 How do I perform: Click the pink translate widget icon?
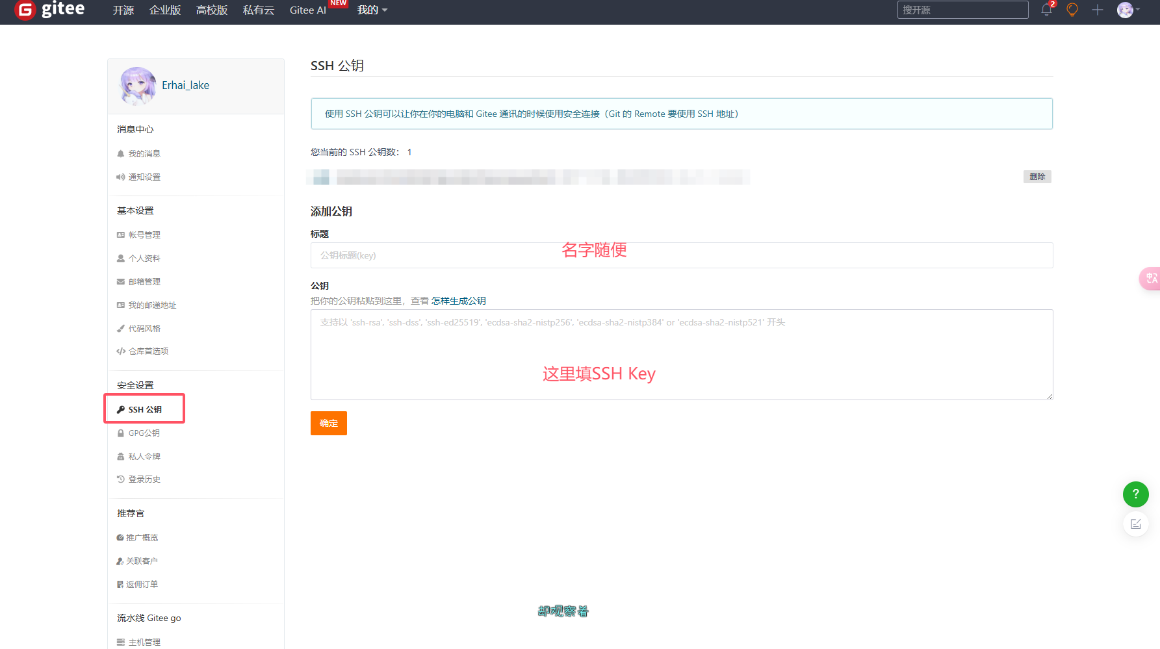(x=1150, y=279)
